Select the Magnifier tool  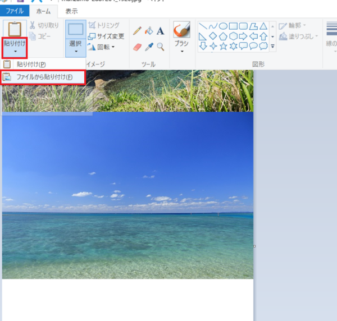160,47
